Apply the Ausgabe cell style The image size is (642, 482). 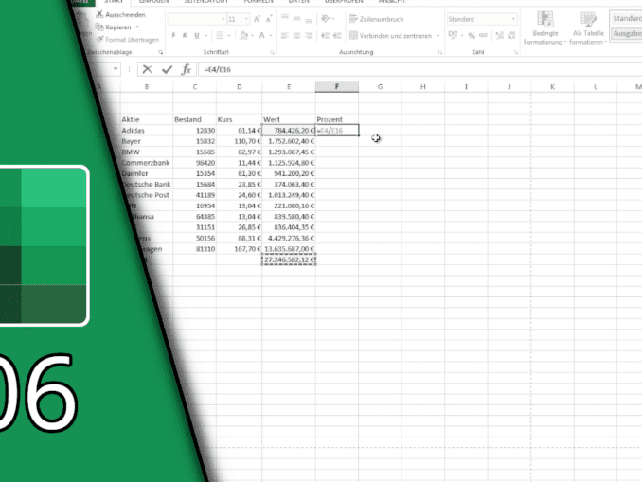[x=627, y=33]
